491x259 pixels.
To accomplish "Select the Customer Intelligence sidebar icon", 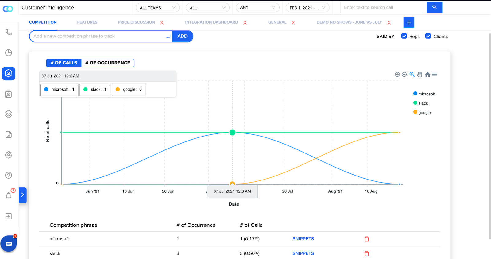I will tap(9, 74).
